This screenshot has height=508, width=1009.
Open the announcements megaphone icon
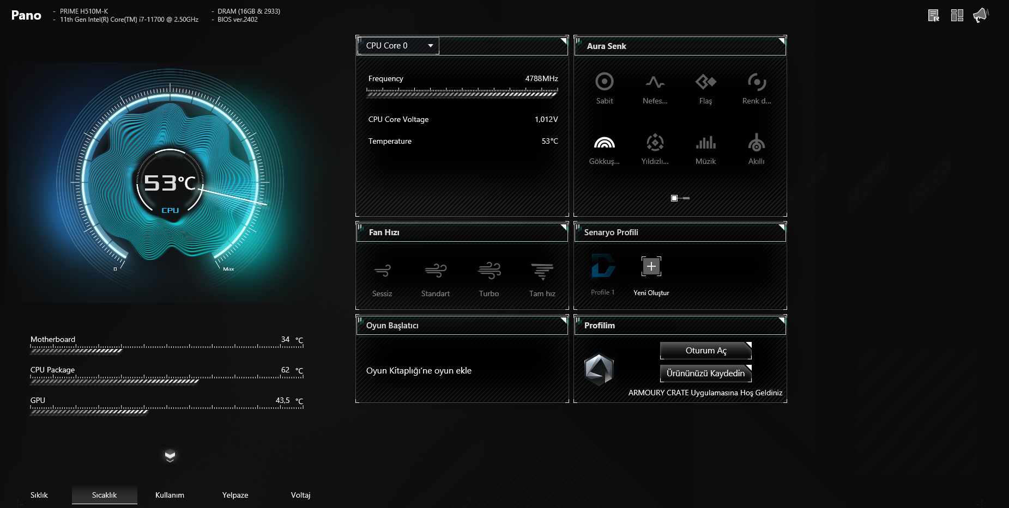click(x=980, y=15)
